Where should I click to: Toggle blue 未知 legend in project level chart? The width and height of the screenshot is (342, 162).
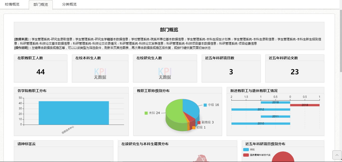click(x=246, y=149)
